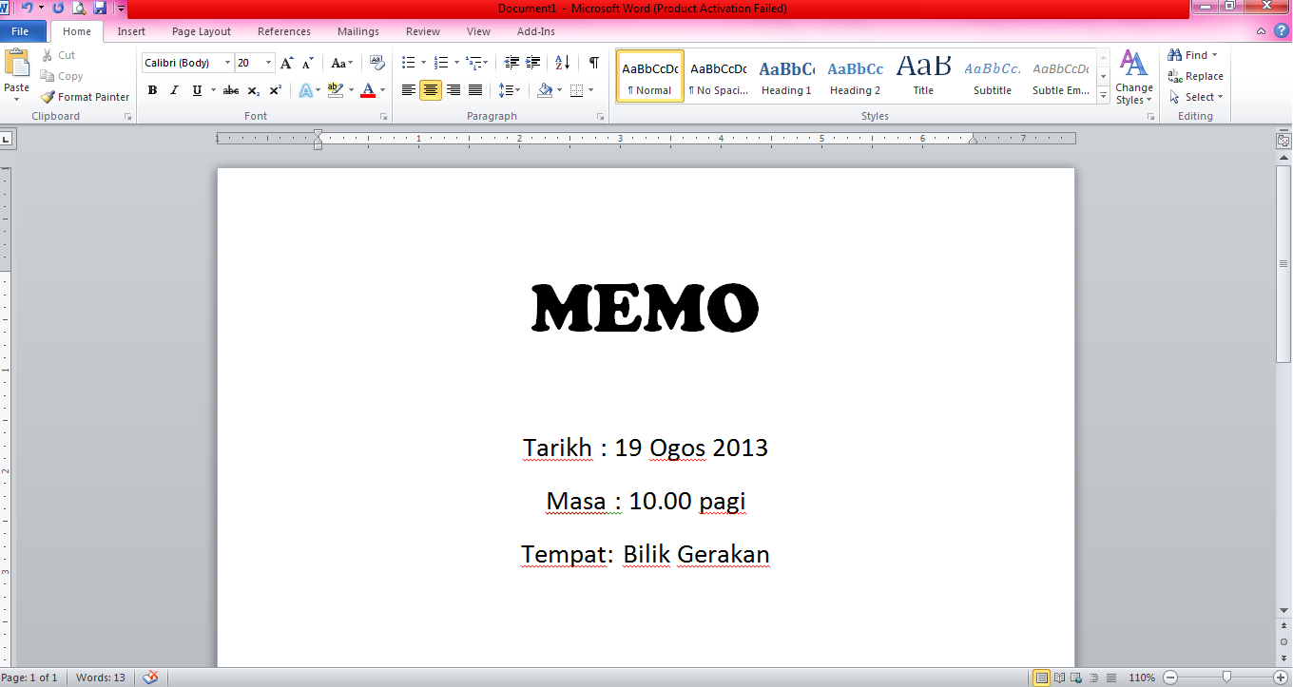The width and height of the screenshot is (1293, 687).
Task: Toggle Bold formatting
Action: point(152,90)
